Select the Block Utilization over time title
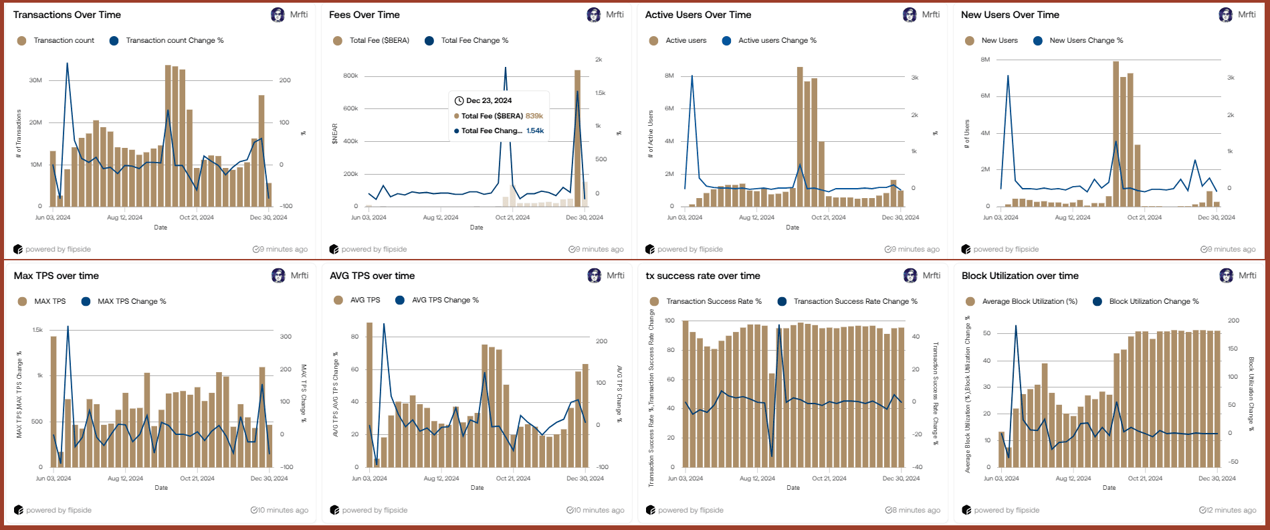The height and width of the screenshot is (530, 1270). [x=1020, y=276]
